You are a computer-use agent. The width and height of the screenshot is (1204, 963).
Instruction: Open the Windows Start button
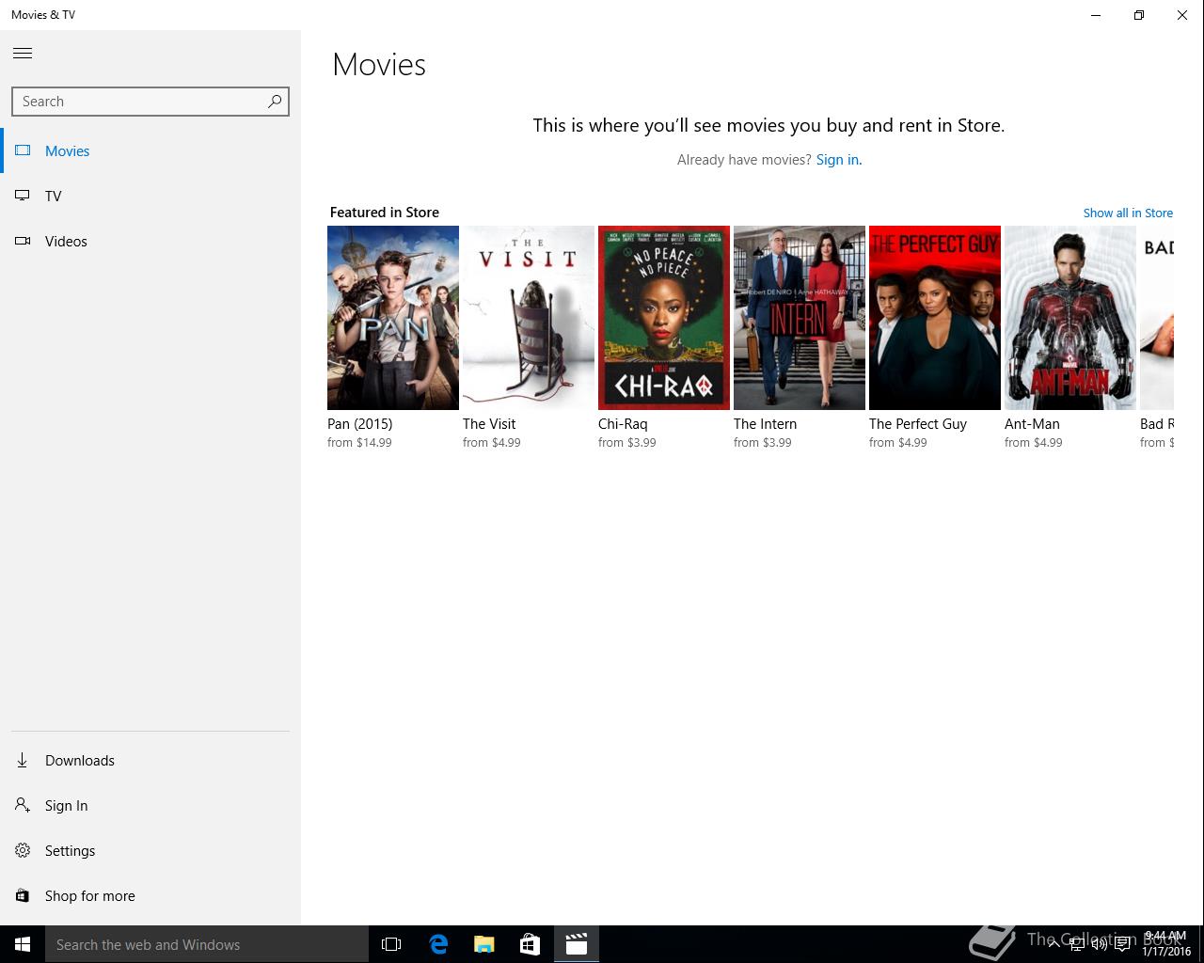point(23,944)
